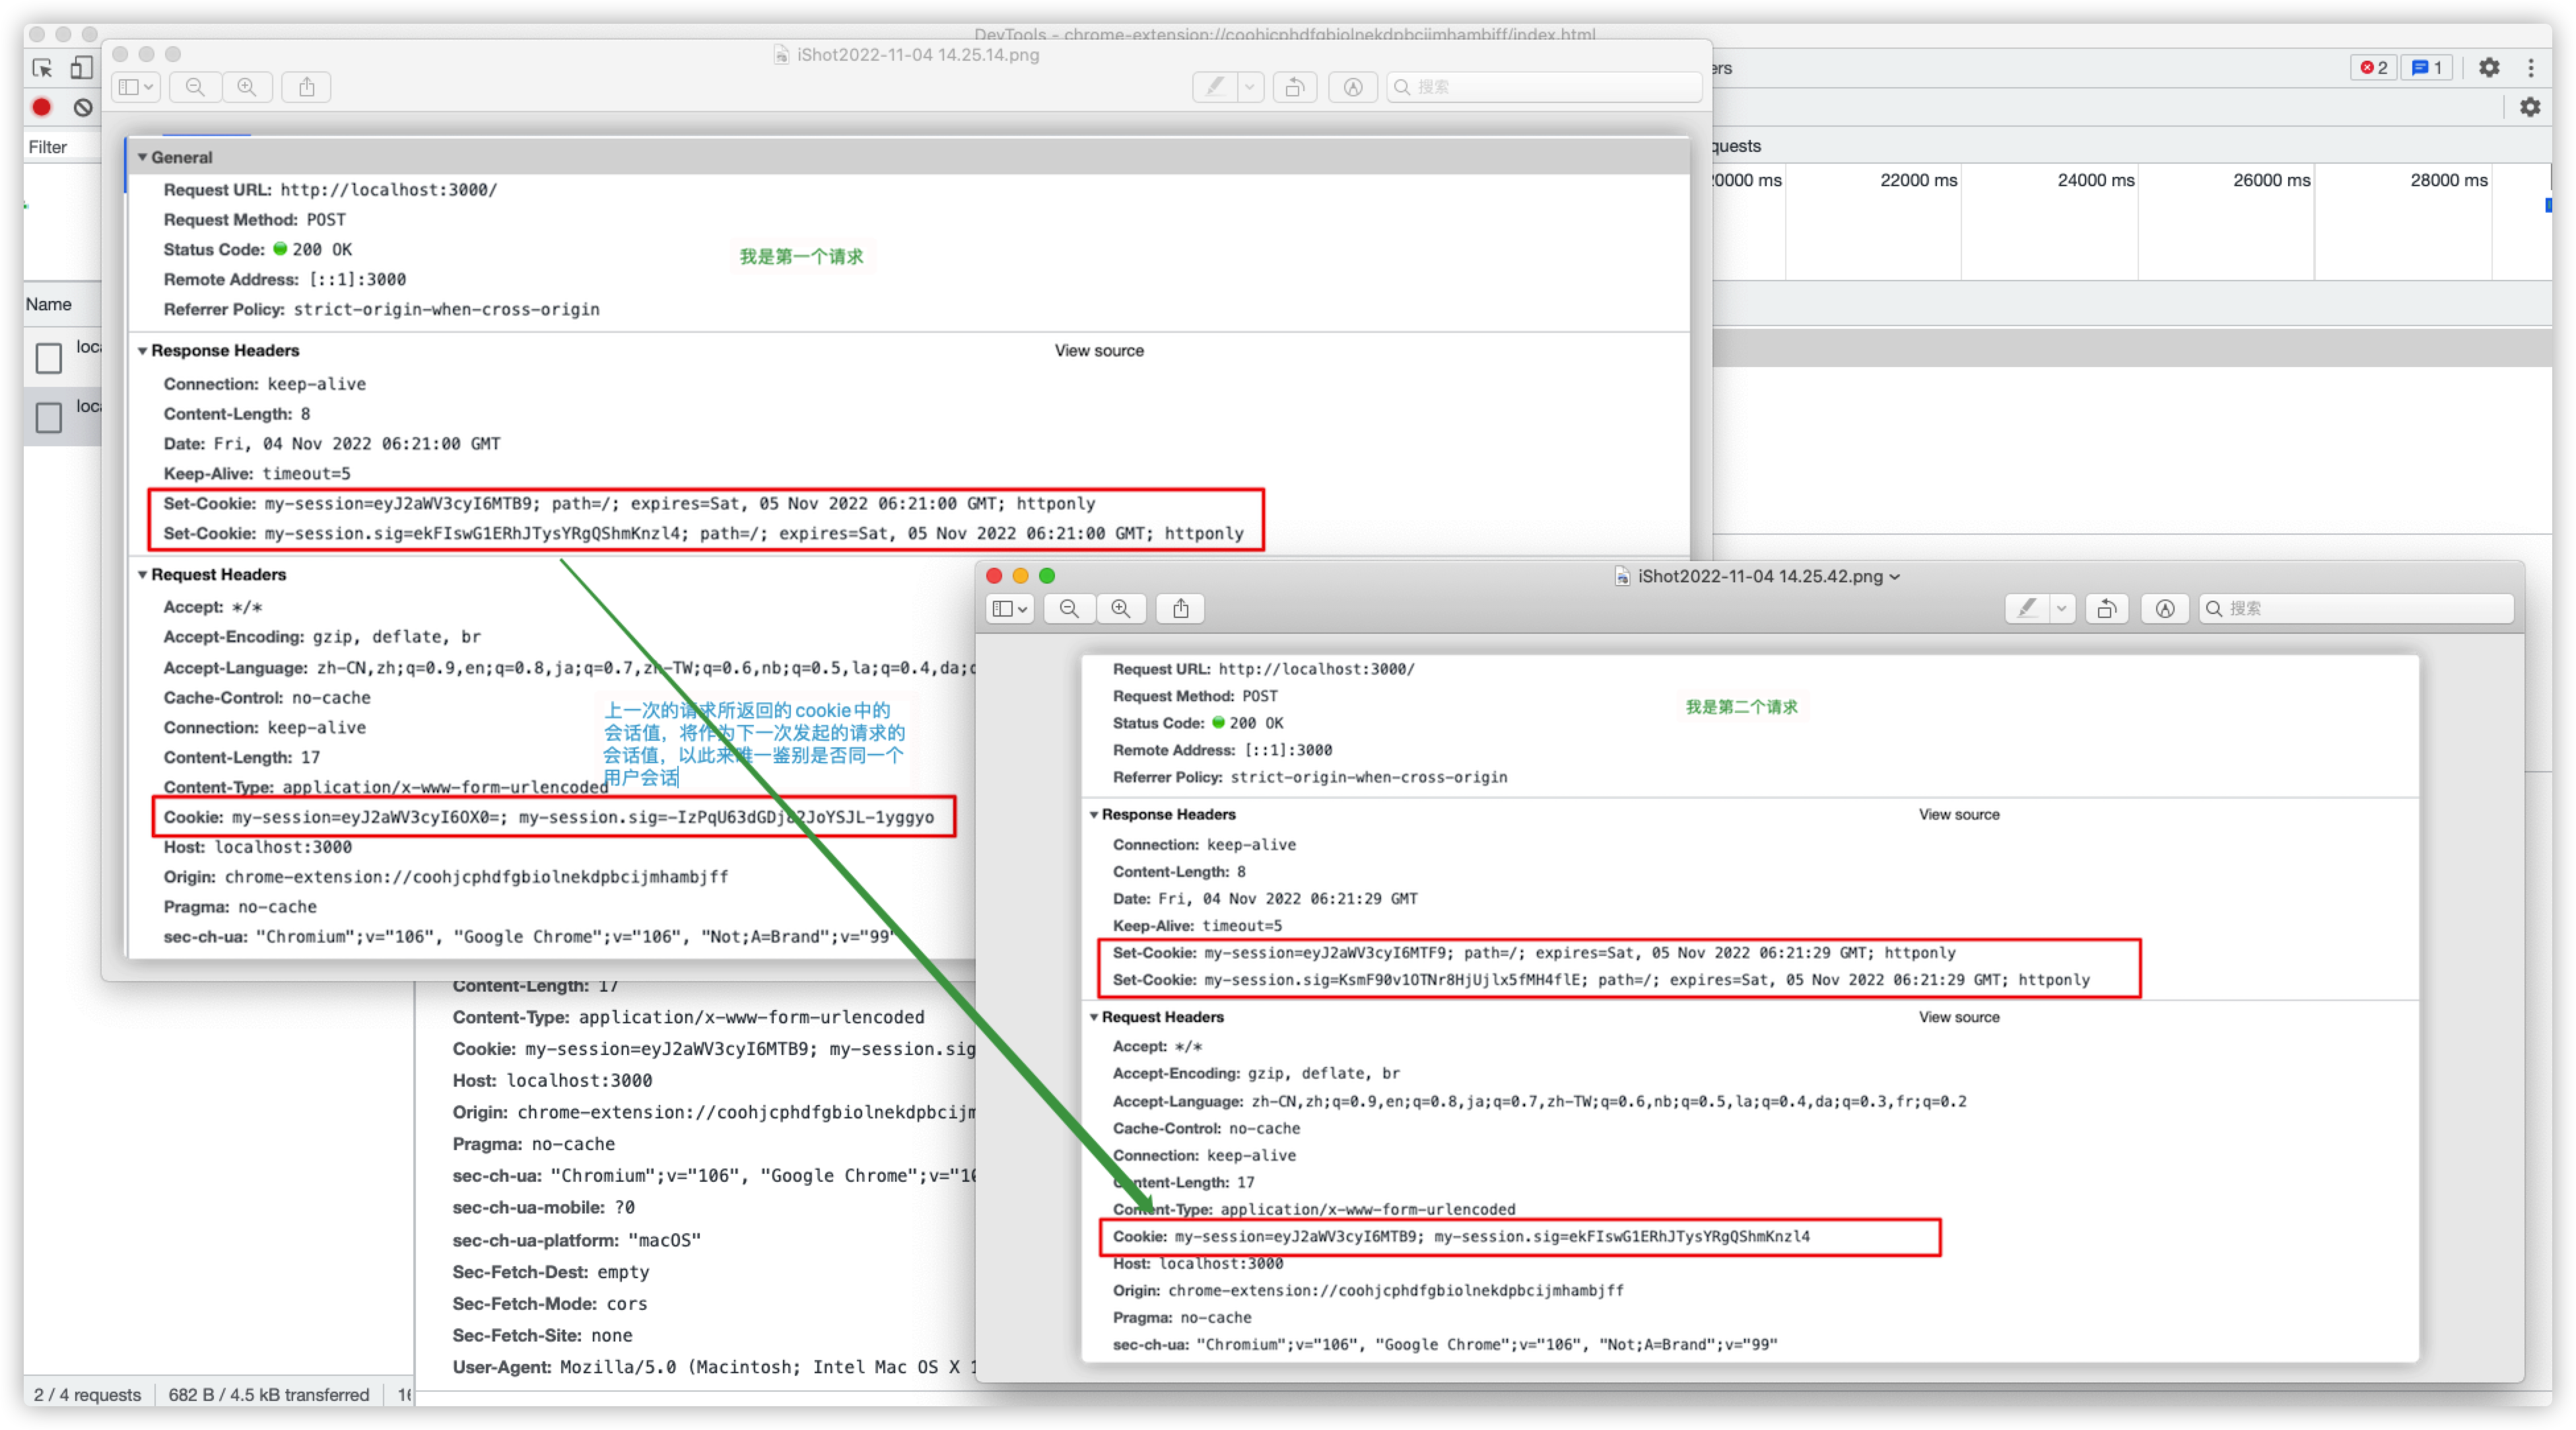The width and height of the screenshot is (2576, 1430).
Task: Select Keep-Alive: timeout=5 in first screenshot
Action: tap(257, 474)
